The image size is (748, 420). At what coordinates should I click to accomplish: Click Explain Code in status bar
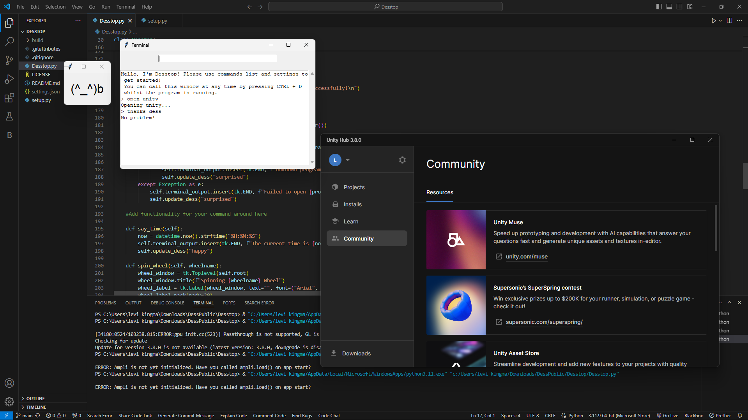[233, 416]
